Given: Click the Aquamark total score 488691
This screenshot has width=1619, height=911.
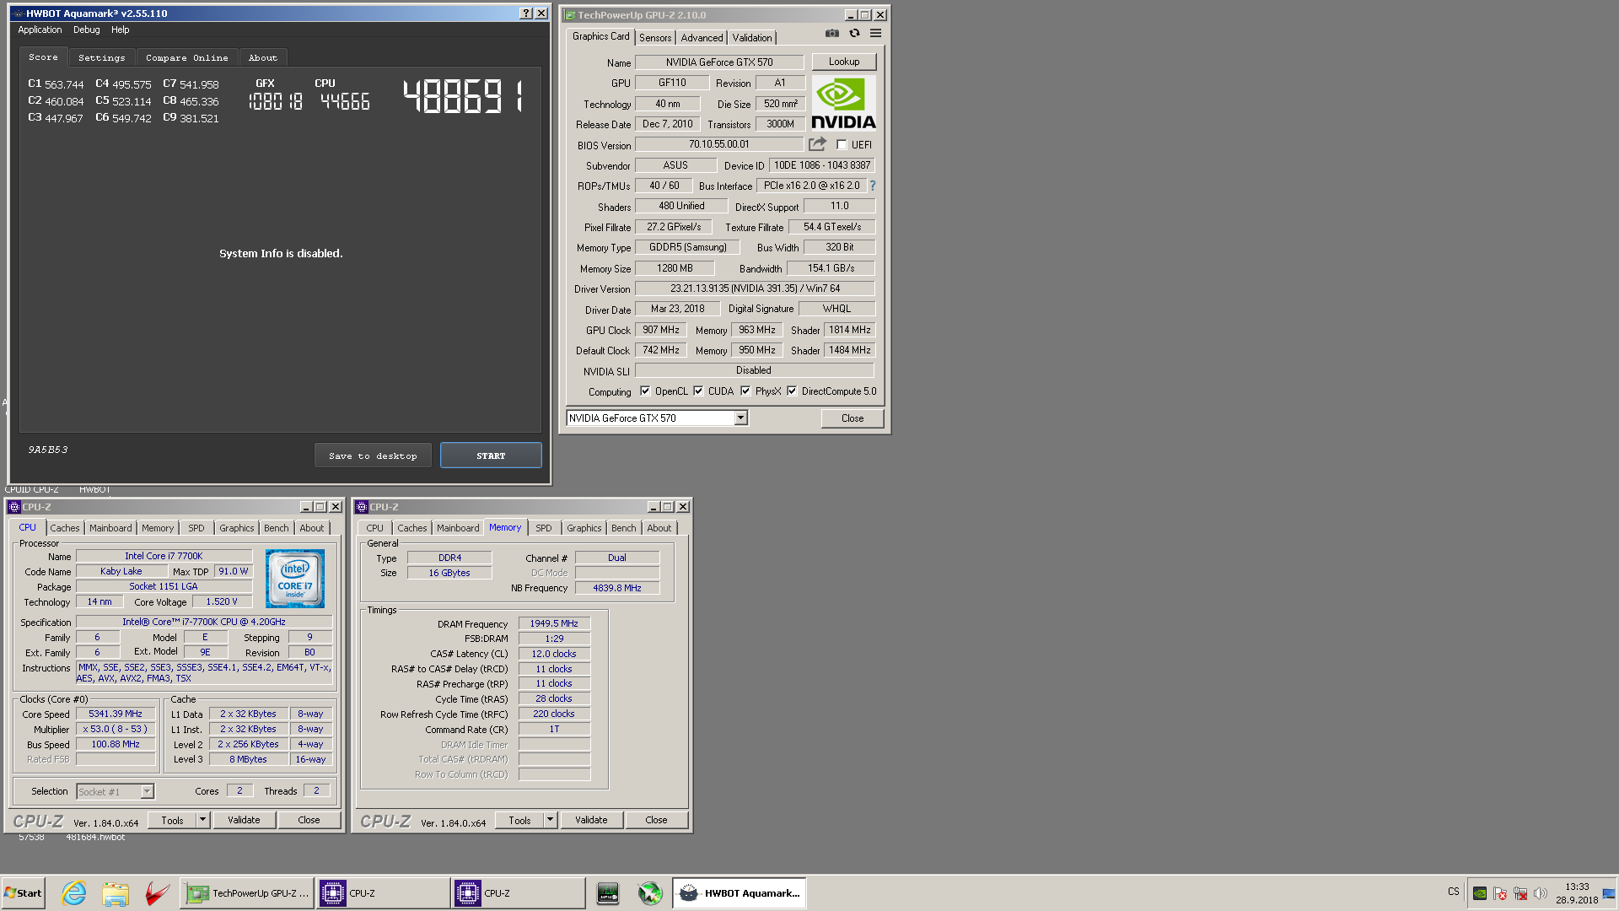Looking at the screenshot, I should [x=463, y=95].
